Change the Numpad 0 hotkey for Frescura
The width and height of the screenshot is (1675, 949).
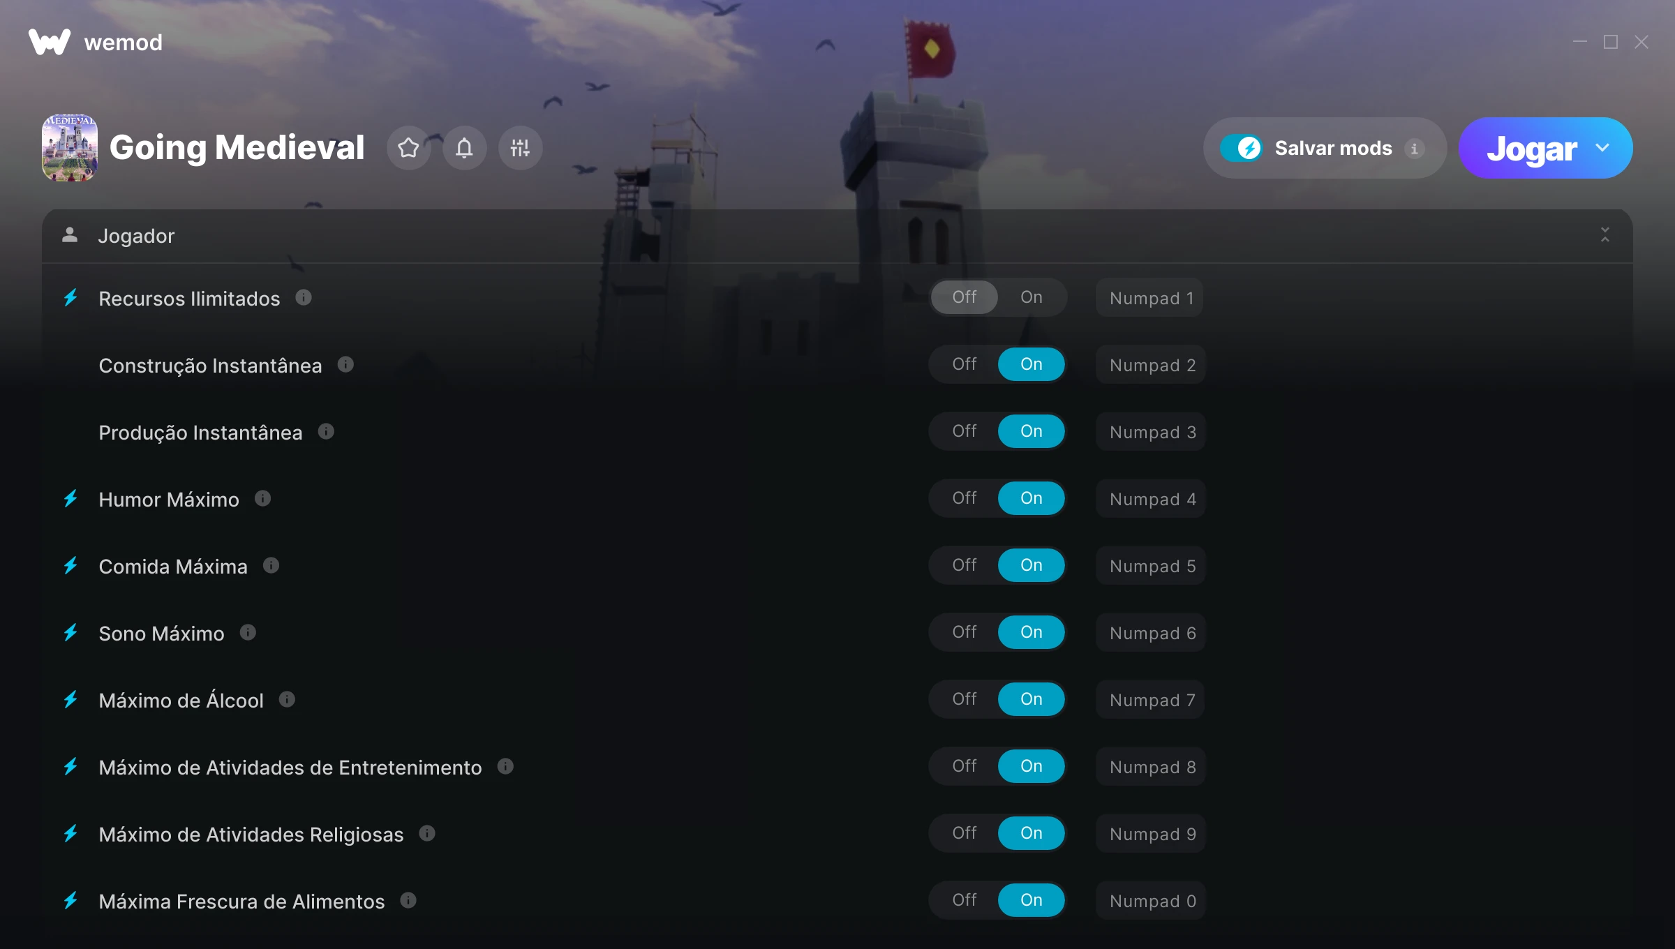click(1152, 901)
